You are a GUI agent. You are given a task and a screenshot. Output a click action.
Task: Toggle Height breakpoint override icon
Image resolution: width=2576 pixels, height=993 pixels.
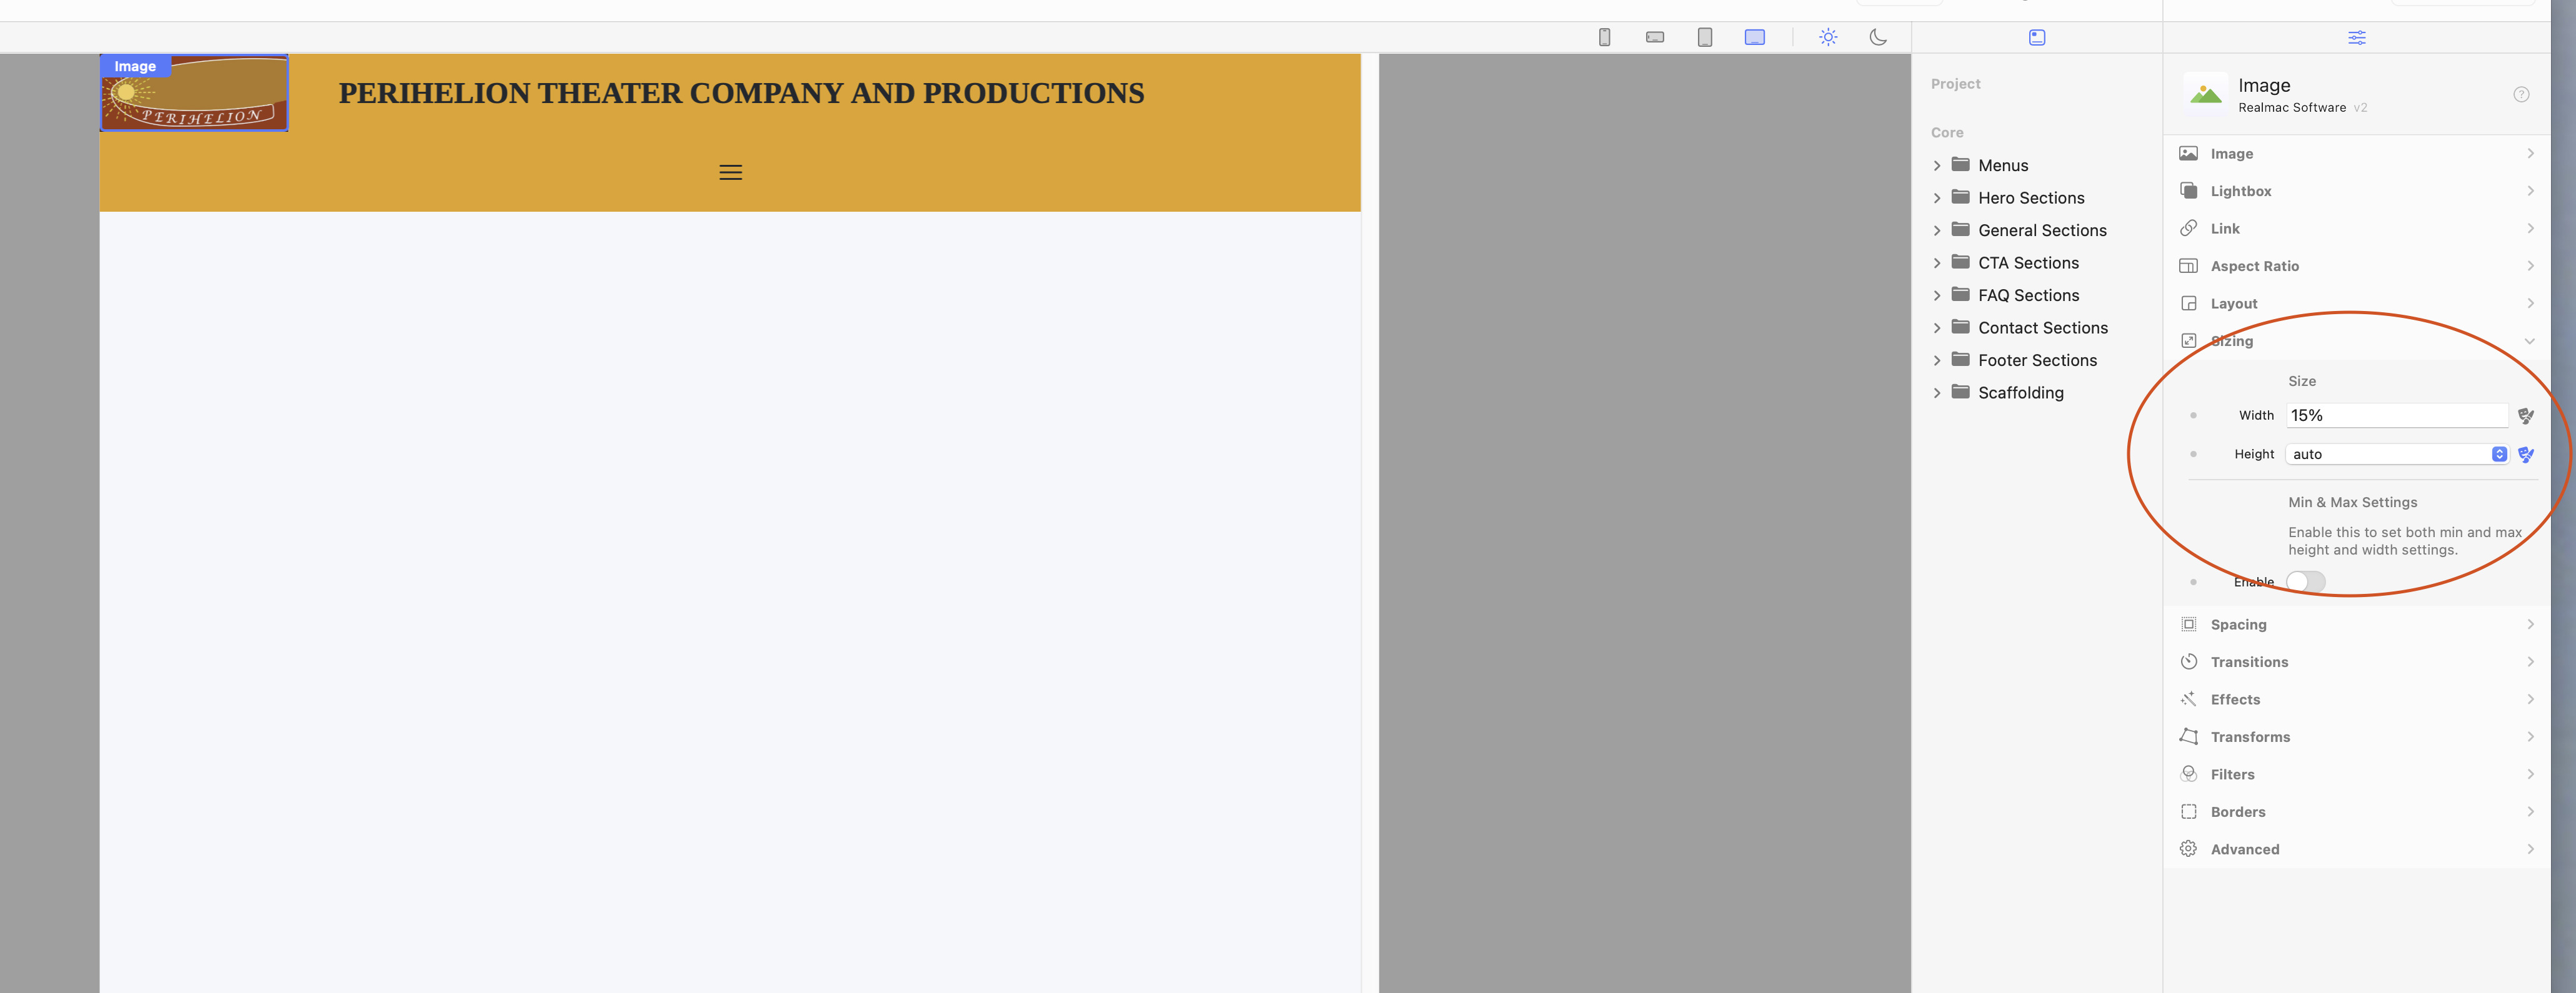point(2526,455)
